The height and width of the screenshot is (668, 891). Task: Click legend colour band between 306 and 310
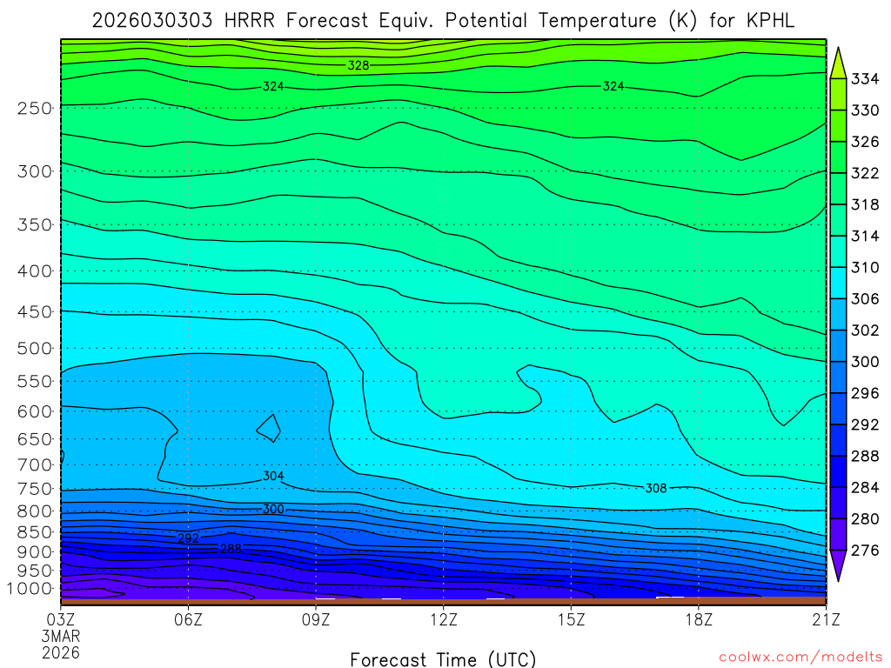[838, 283]
